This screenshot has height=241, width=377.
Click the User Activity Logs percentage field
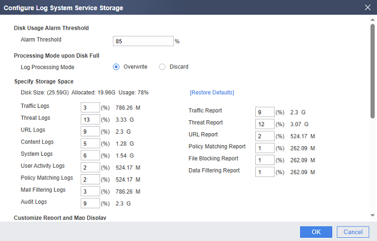click(x=90, y=167)
